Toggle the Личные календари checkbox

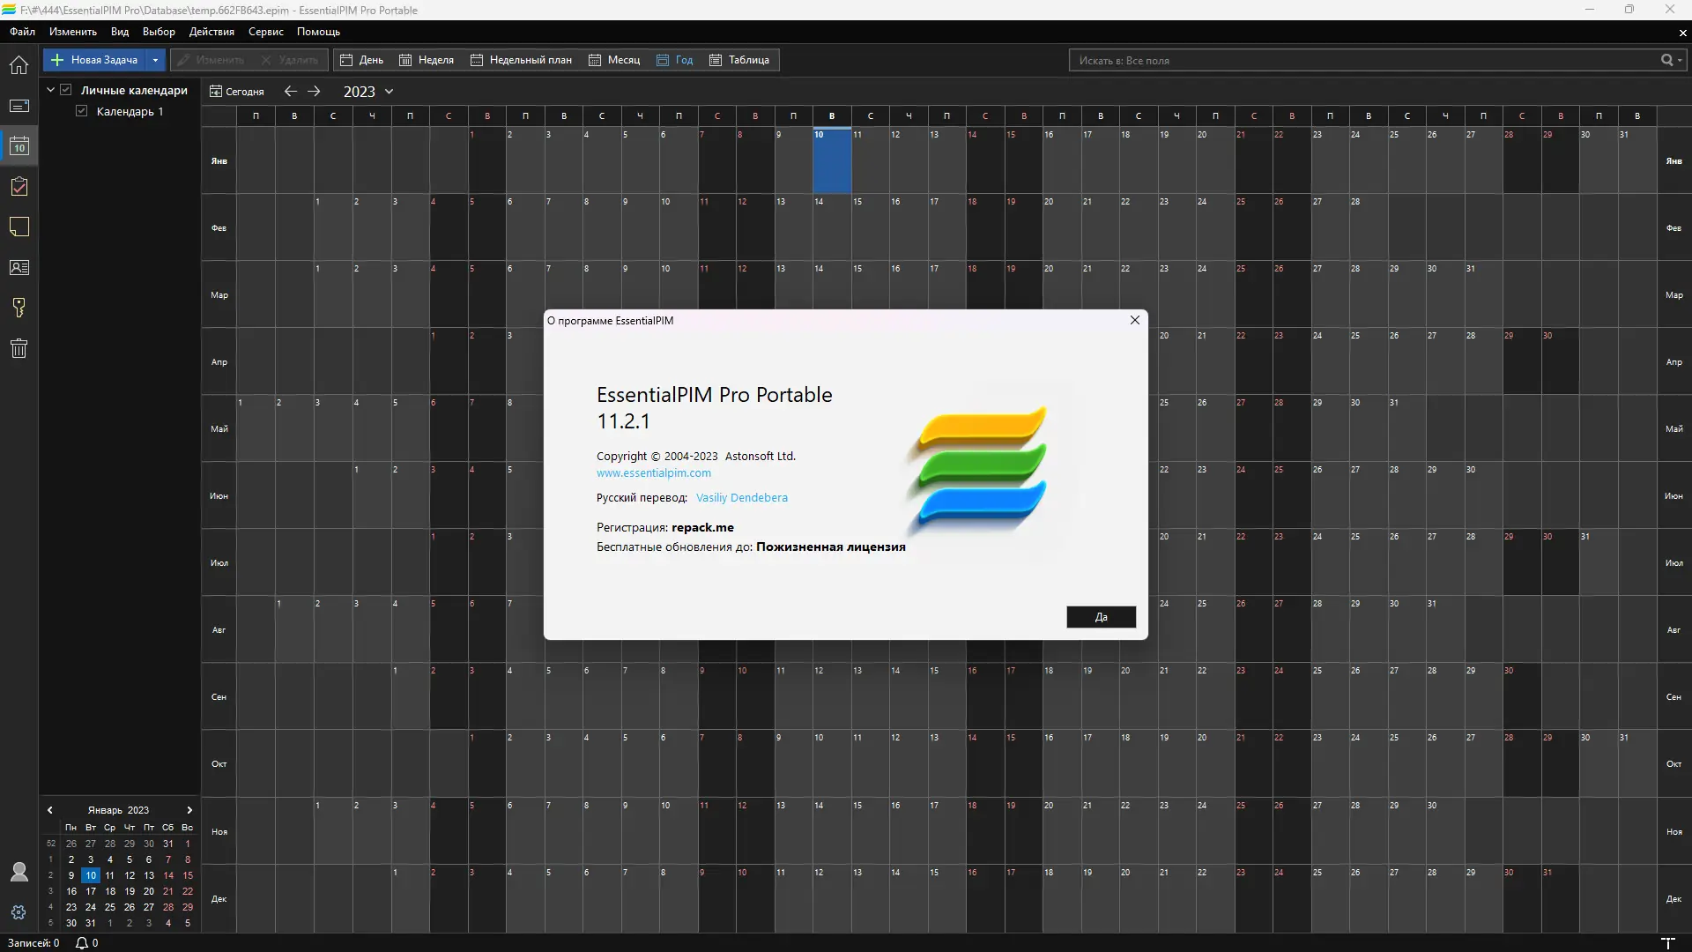click(66, 90)
